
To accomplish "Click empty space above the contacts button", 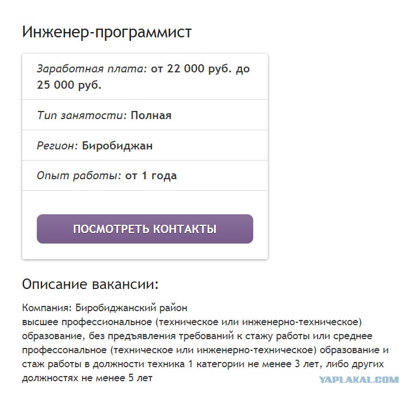I will pyautogui.click(x=144, y=203).
